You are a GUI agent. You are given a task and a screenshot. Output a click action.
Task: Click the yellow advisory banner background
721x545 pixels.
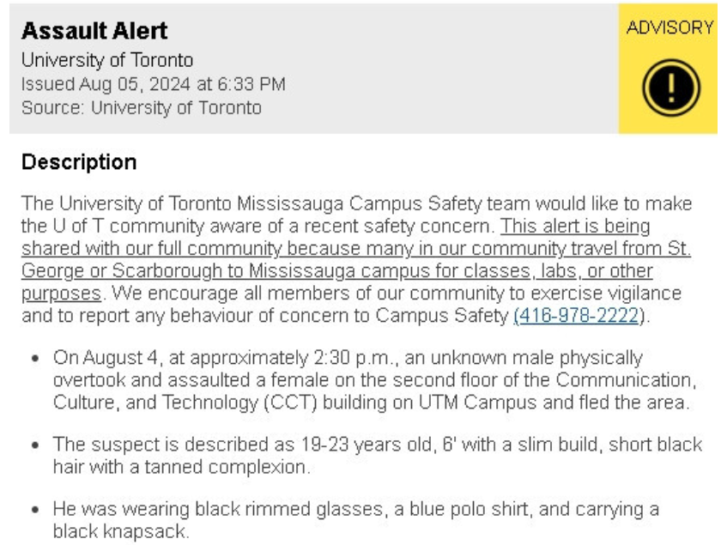668,69
